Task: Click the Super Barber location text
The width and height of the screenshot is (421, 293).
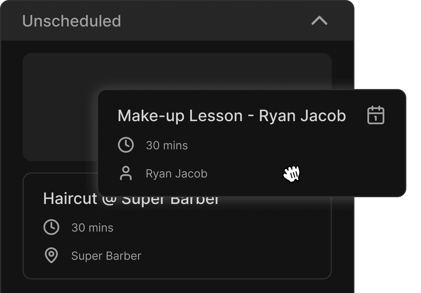Action: tap(106, 256)
